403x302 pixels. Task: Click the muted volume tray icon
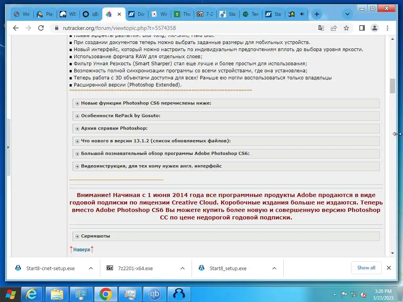(x=363, y=294)
